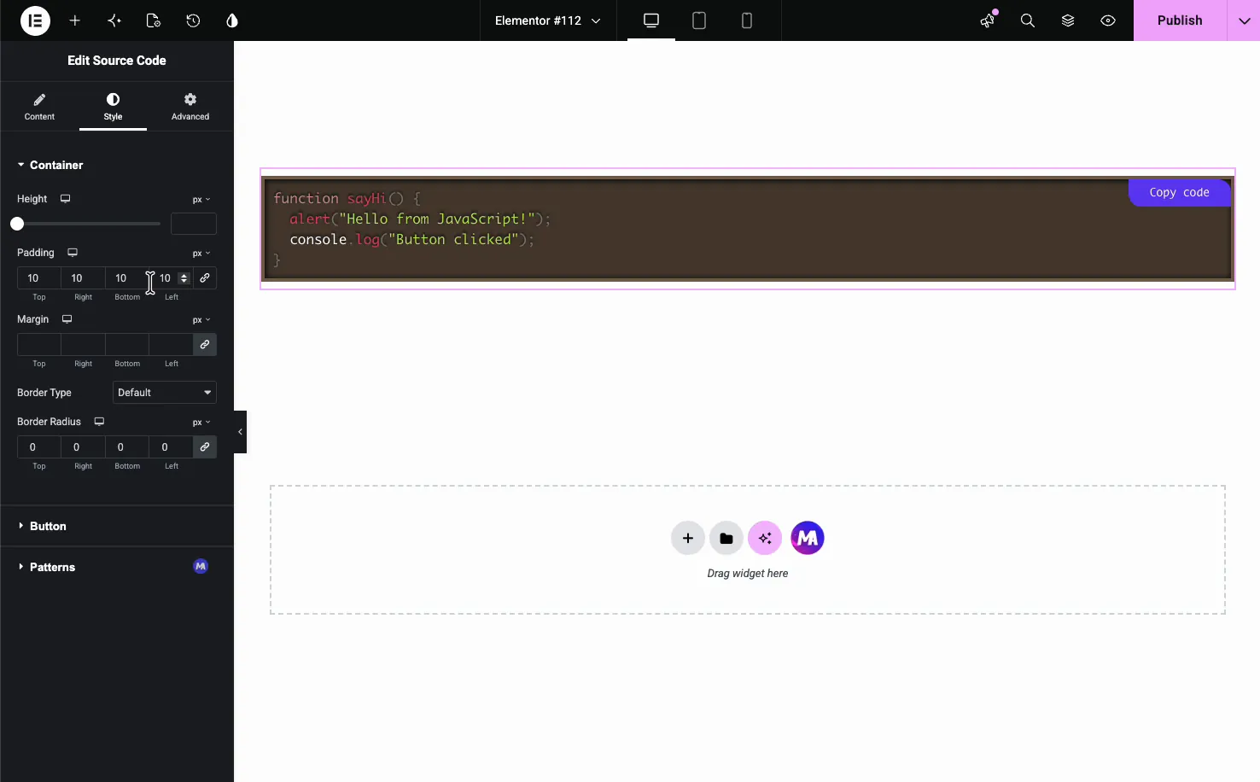The image size is (1260, 782).
Task: Open the Advanced tab
Action: coord(190,107)
